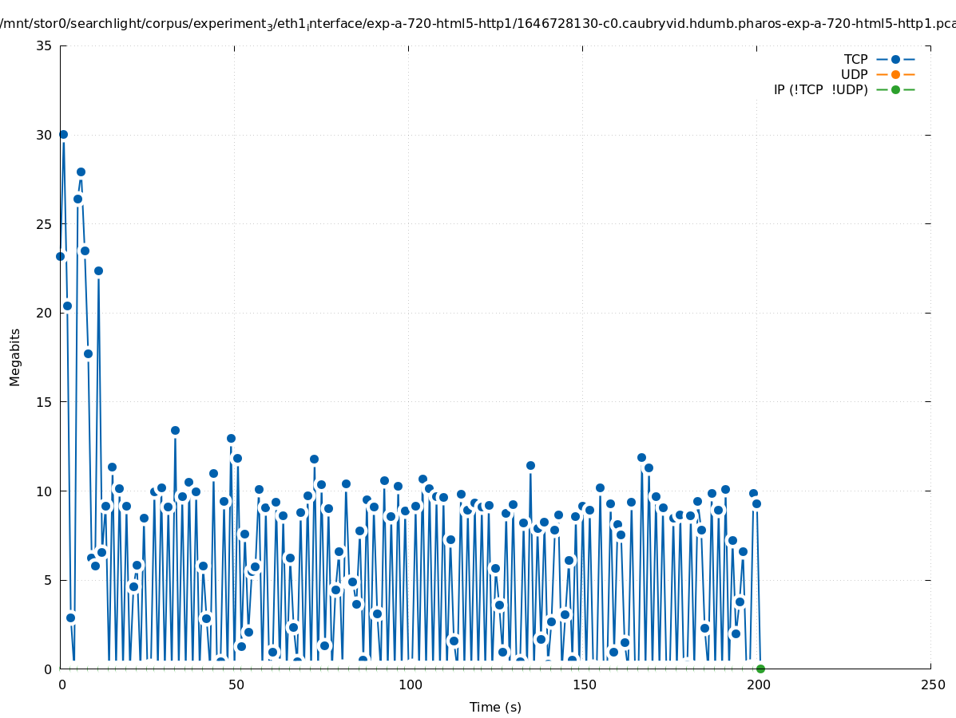Toggle UDP series via its legend label
The width and height of the screenshot is (956, 718).
point(854,74)
